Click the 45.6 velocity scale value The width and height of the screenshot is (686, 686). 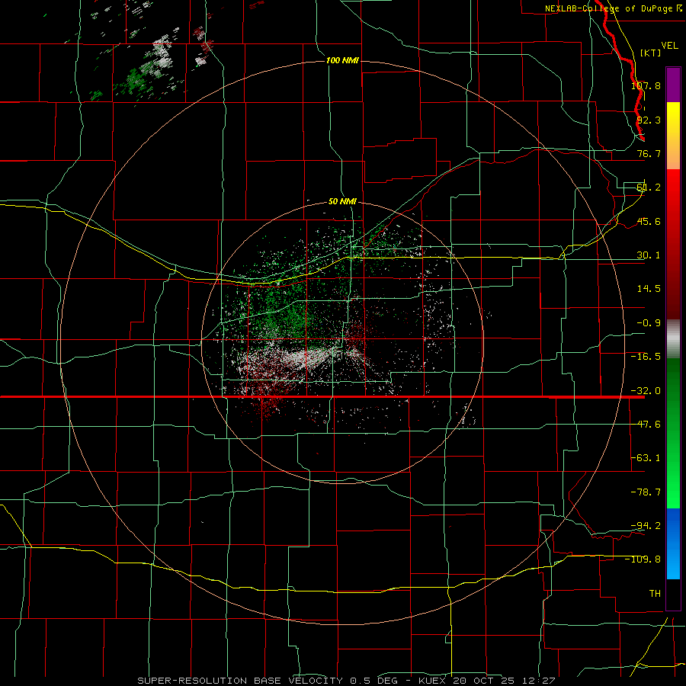pos(649,221)
